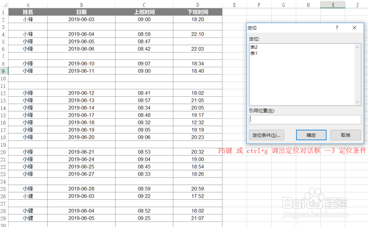Select cell with 18:40 time
This screenshot has width=368, height=227.
(x=198, y=71)
